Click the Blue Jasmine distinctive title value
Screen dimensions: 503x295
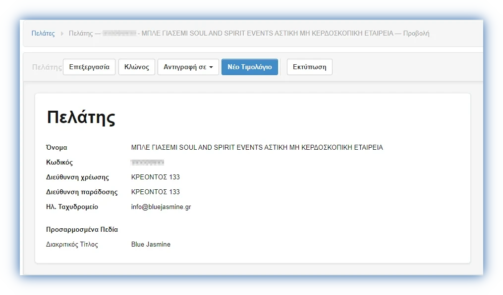coord(151,244)
